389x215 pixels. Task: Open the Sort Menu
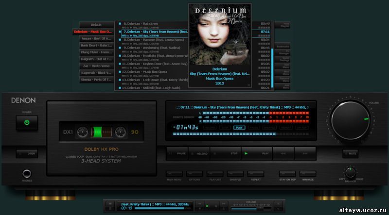point(283,66)
